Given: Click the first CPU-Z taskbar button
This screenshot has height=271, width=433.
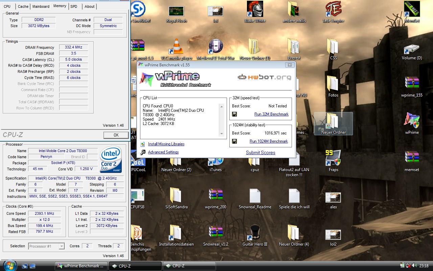Looking at the screenshot, I should point(135,266).
